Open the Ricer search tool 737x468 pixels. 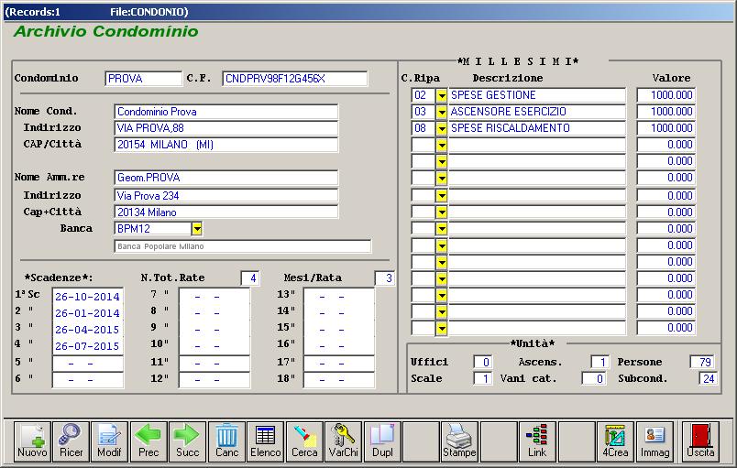pos(71,441)
